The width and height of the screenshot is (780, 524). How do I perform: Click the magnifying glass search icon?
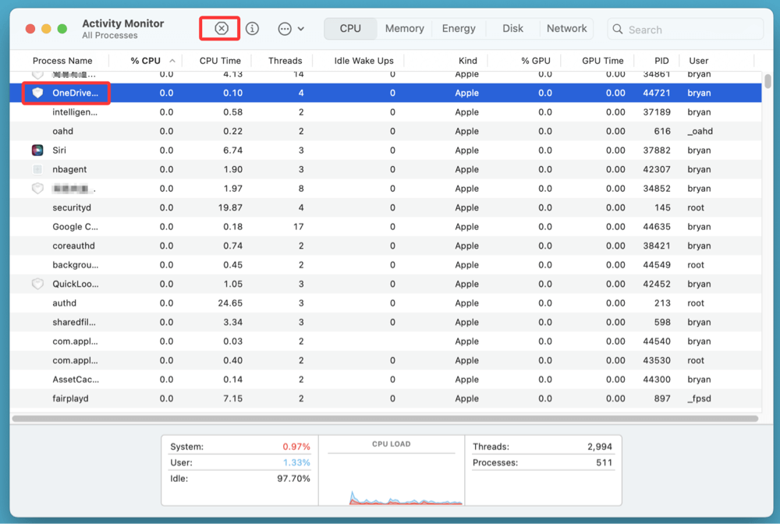[619, 30]
